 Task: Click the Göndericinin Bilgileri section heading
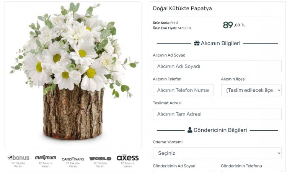pos(220,130)
